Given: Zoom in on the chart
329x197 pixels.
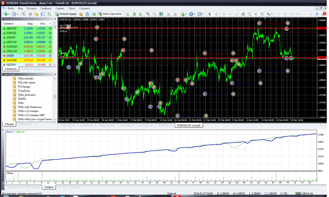Looking at the screenshot, I should coord(148,14).
